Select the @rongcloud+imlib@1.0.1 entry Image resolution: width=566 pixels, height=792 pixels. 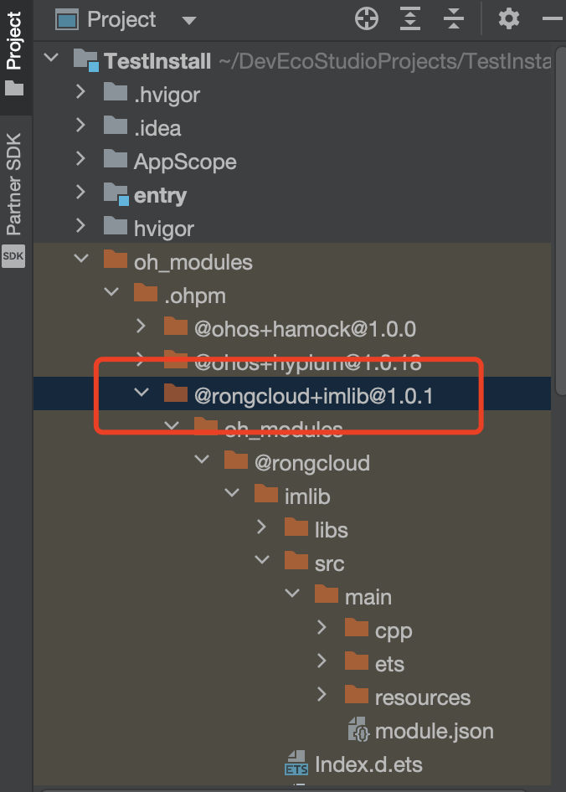coord(314,396)
